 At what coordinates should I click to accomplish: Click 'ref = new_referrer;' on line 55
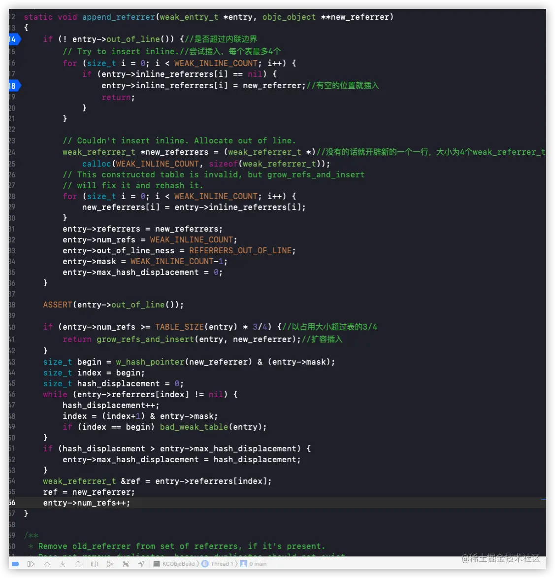point(89,492)
